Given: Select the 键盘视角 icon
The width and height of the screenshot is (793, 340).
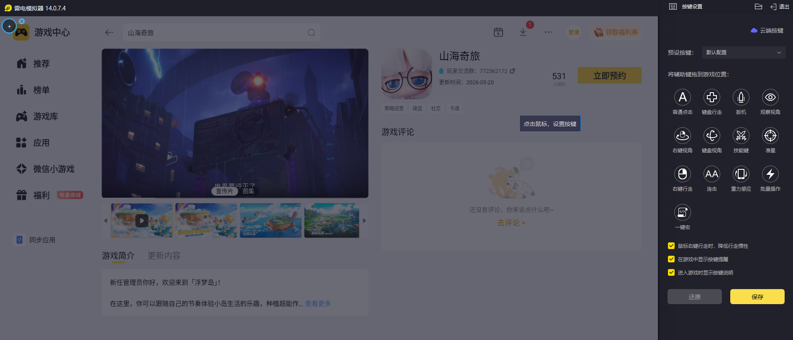Looking at the screenshot, I should pyautogui.click(x=712, y=136).
